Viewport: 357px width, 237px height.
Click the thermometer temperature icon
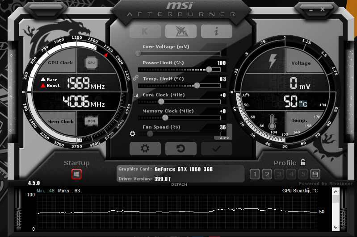tap(272, 122)
